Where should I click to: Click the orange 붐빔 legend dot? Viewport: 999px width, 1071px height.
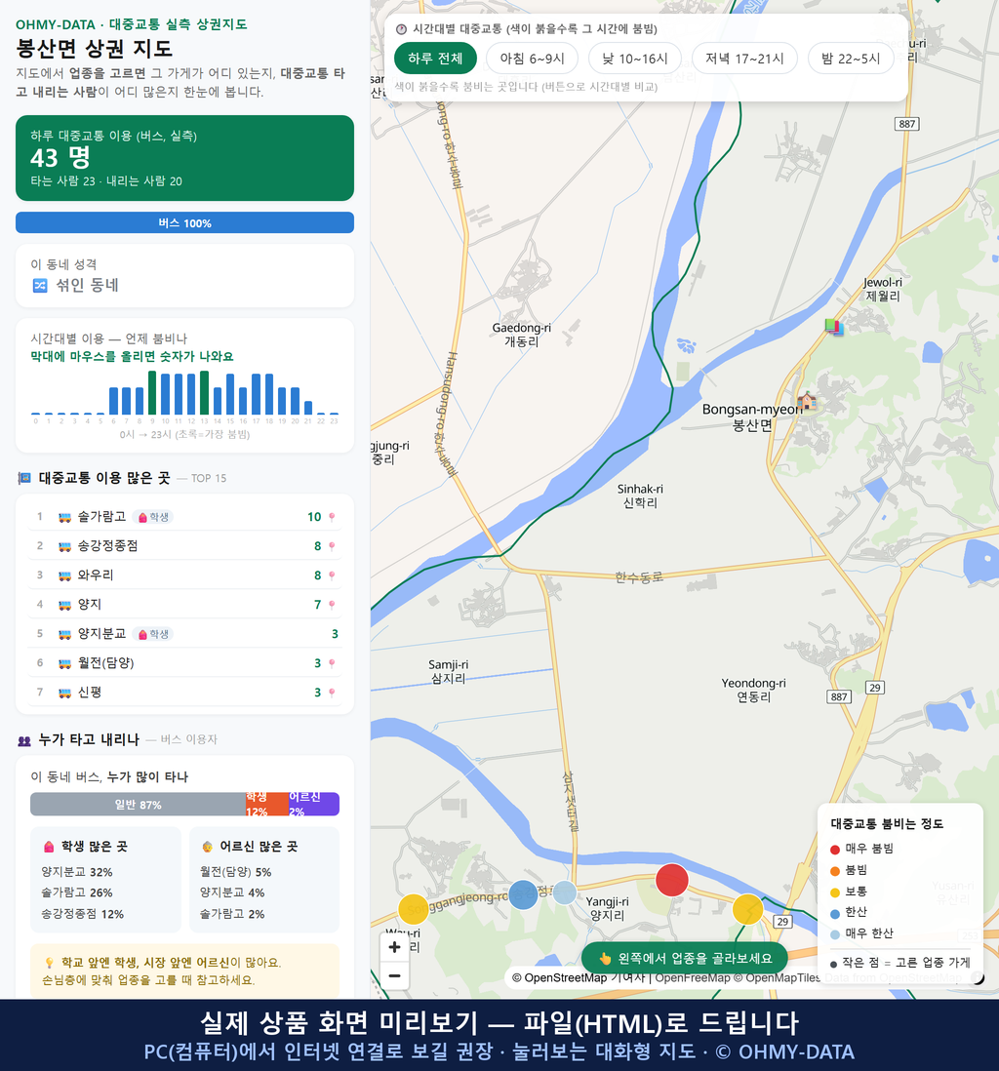click(x=835, y=870)
